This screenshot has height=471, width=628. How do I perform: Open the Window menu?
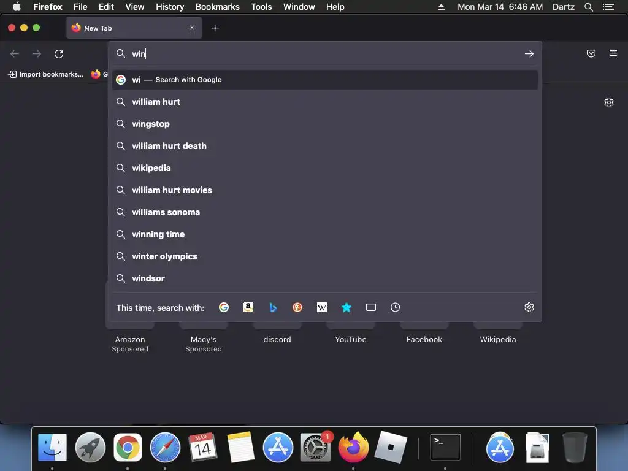point(299,7)
